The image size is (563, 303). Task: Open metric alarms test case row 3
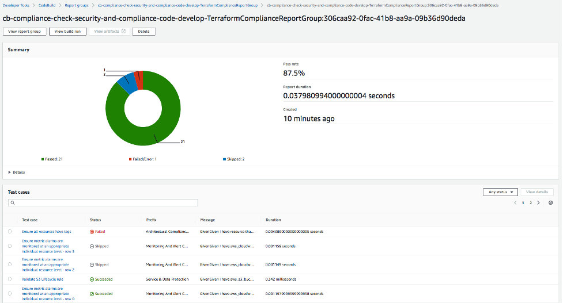click(x=48, y=247)
